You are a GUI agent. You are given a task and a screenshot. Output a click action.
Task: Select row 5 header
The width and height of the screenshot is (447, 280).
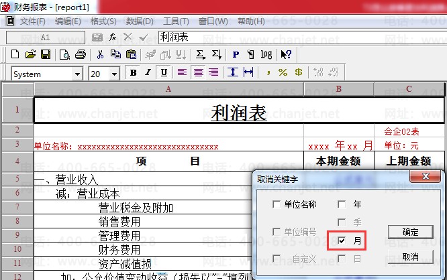point(17,179)
